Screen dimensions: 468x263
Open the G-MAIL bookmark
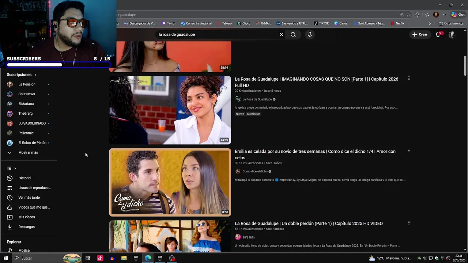[263, 23]
